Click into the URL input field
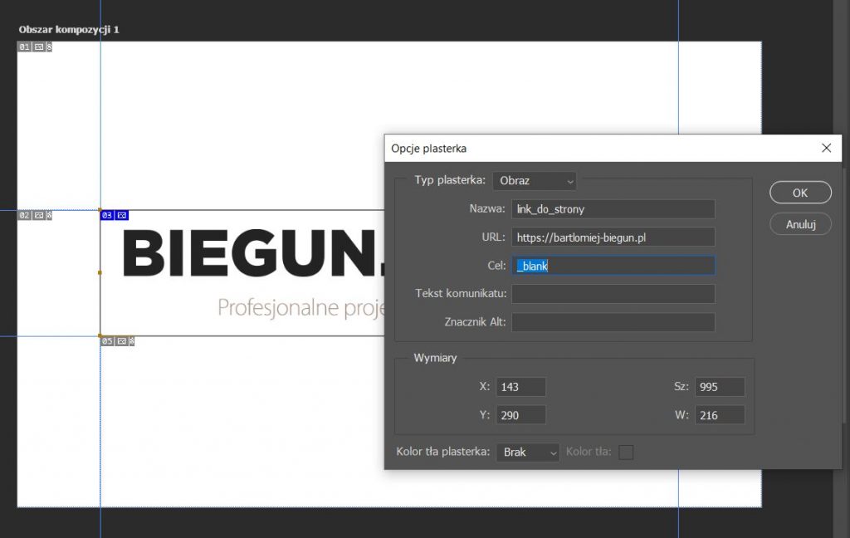 pos(613,237)
